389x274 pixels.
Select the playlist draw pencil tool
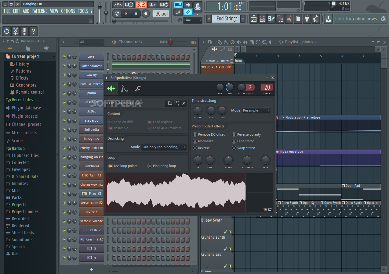pyautogui.click(x=220, y=42)
